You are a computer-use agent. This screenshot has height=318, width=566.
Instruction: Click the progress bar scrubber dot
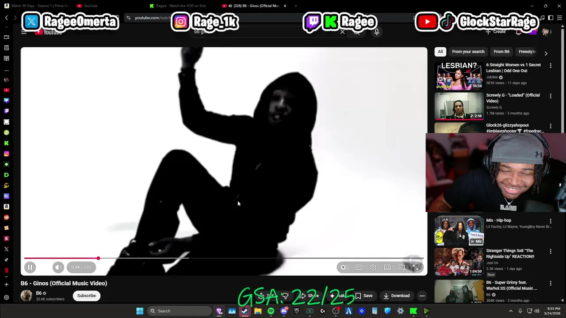pyautogui.click(x=98, y=258)
